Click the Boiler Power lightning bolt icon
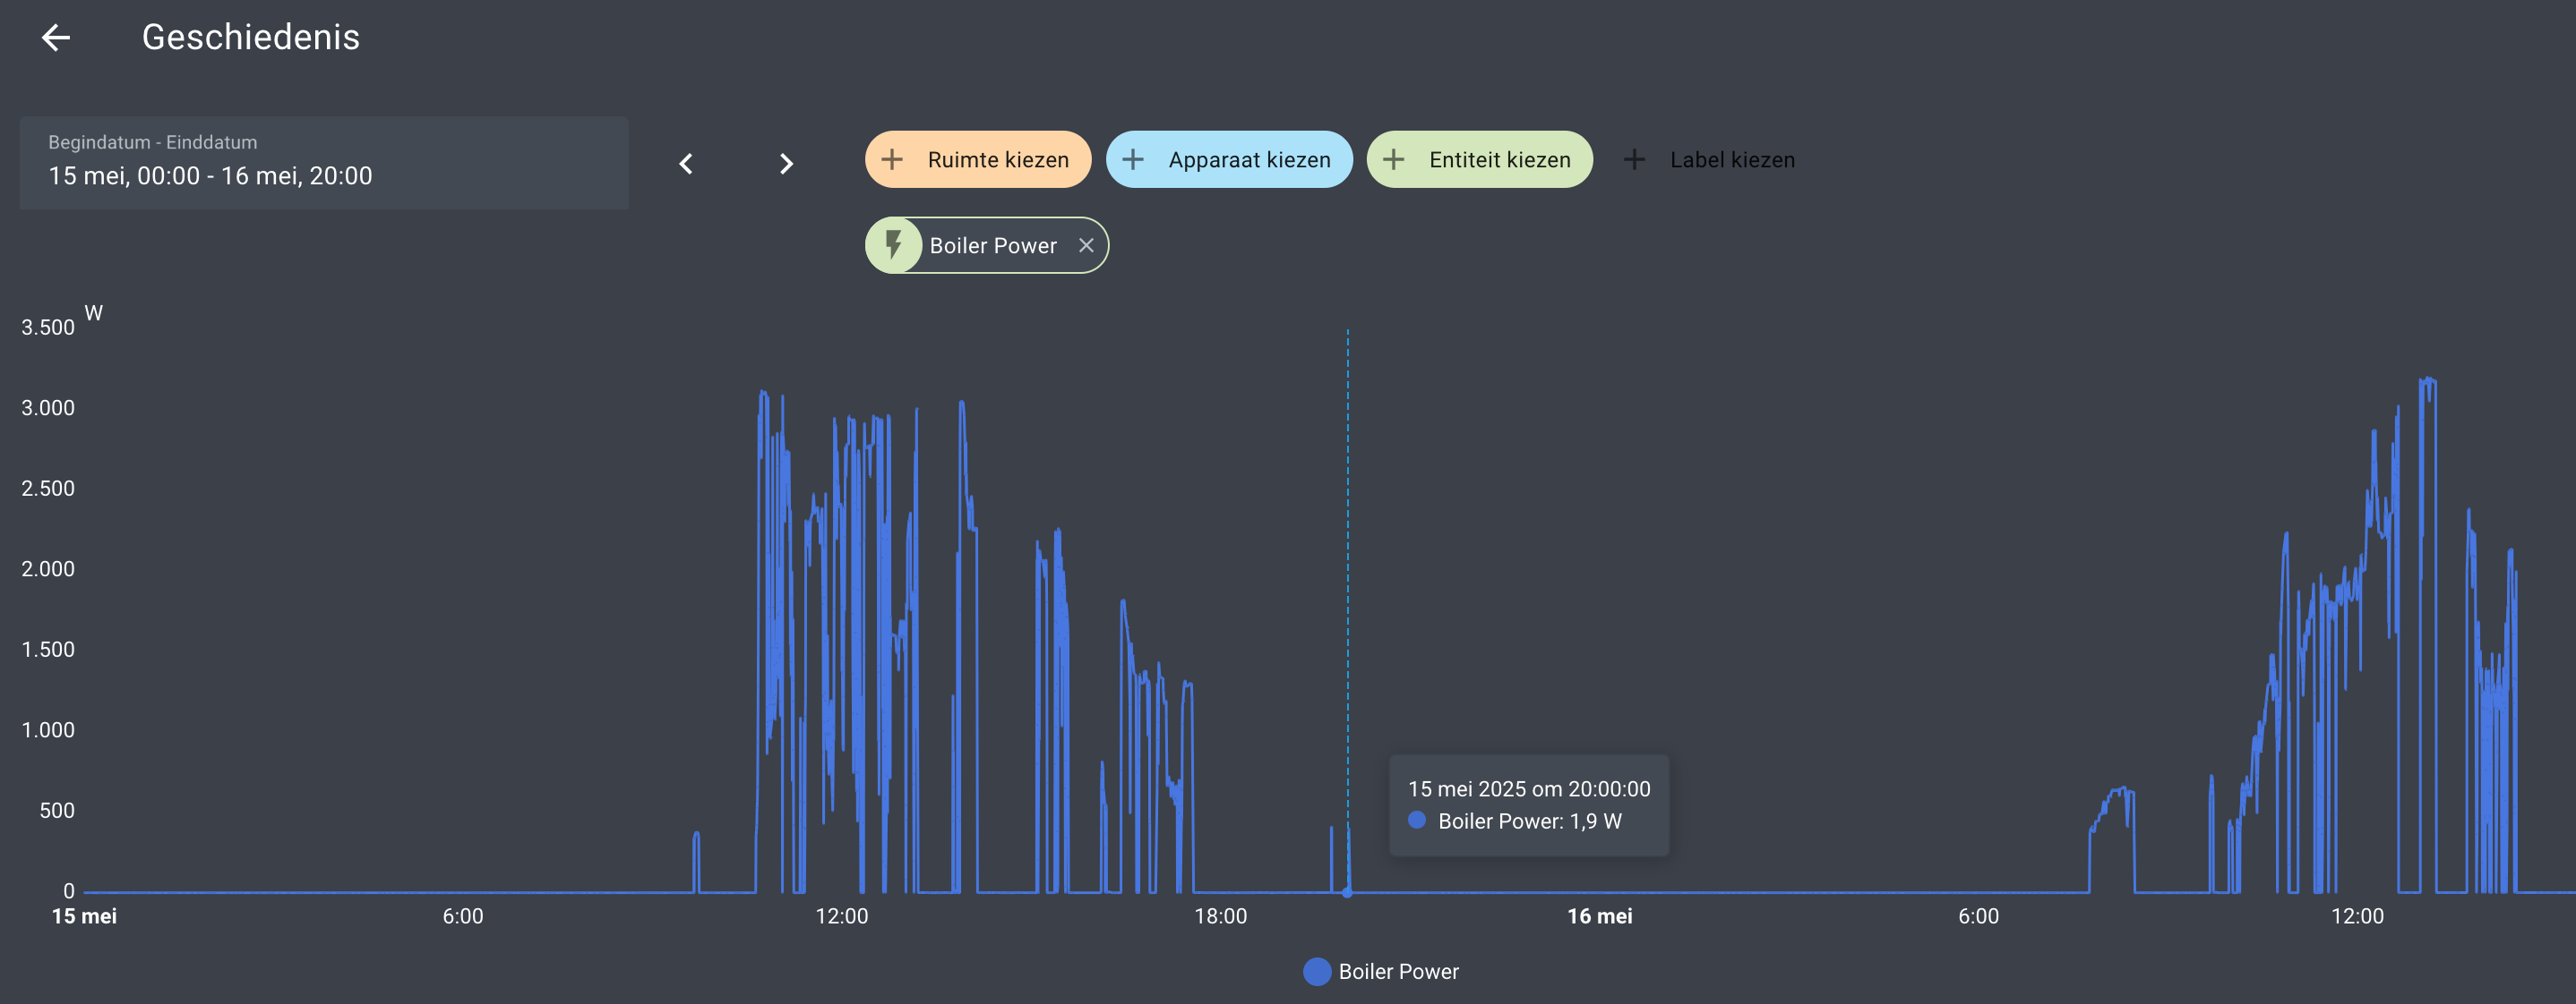The width and height of the screenshot is (2576, 1004). tap(894, 245)
